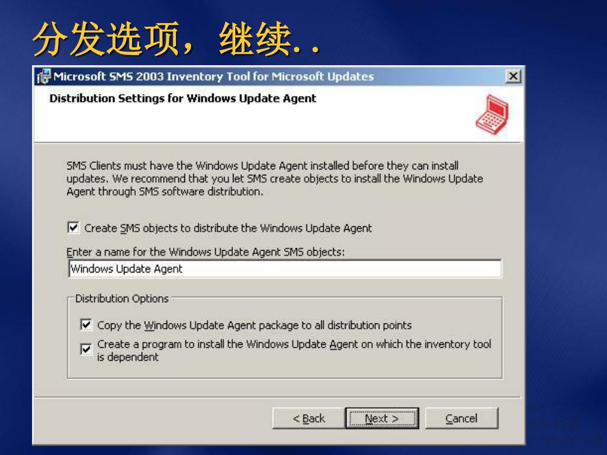
Task: Toggle Copy package to all distribution points checkbox
Action: pos(86,325)
